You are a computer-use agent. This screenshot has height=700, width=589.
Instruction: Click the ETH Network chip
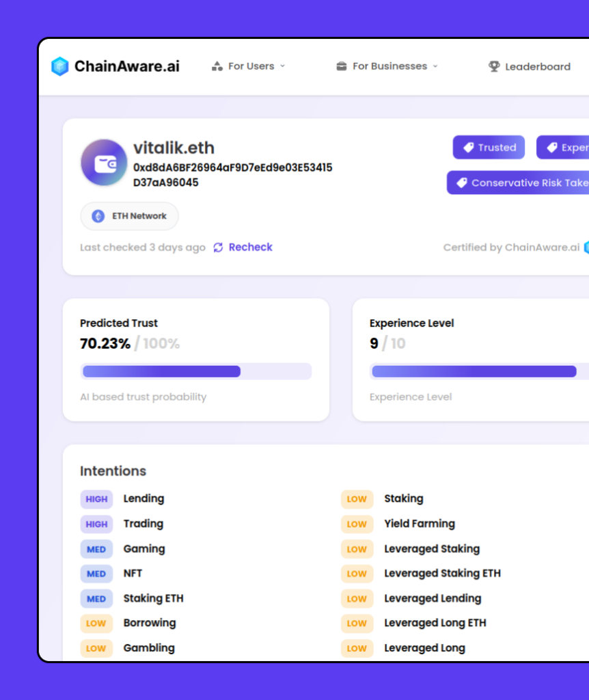point(129,216)
